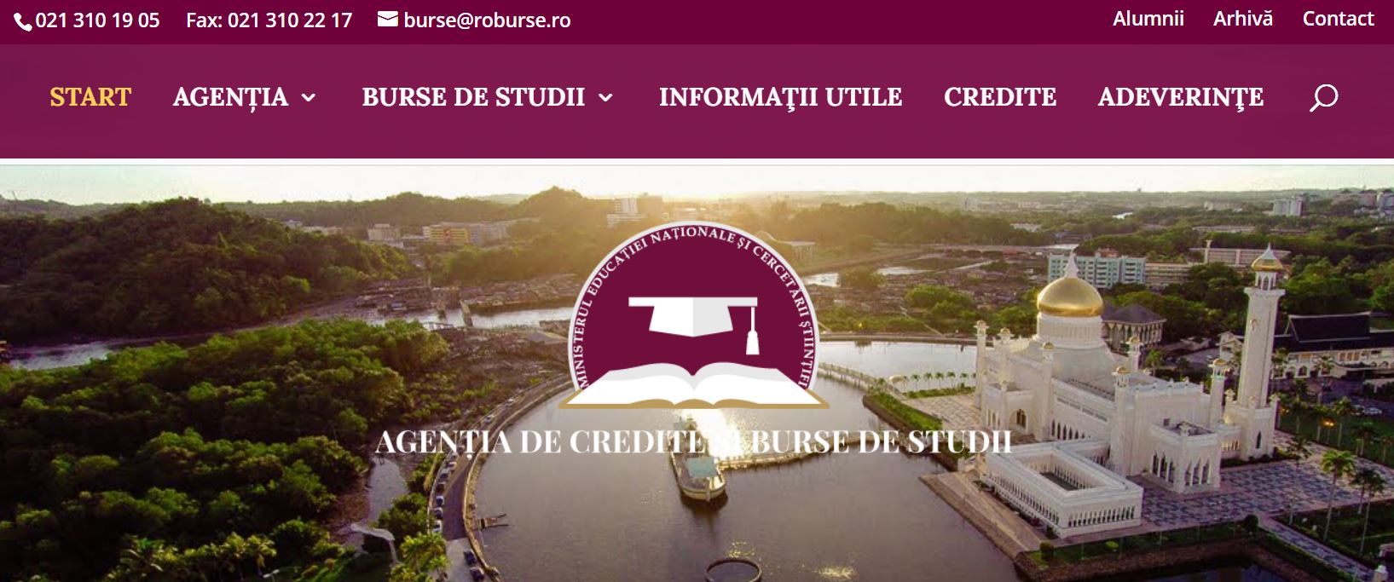This screenshot has width=1394, height=582.
Task: Open the search magnifier icon
Action: pos(1323,98)
